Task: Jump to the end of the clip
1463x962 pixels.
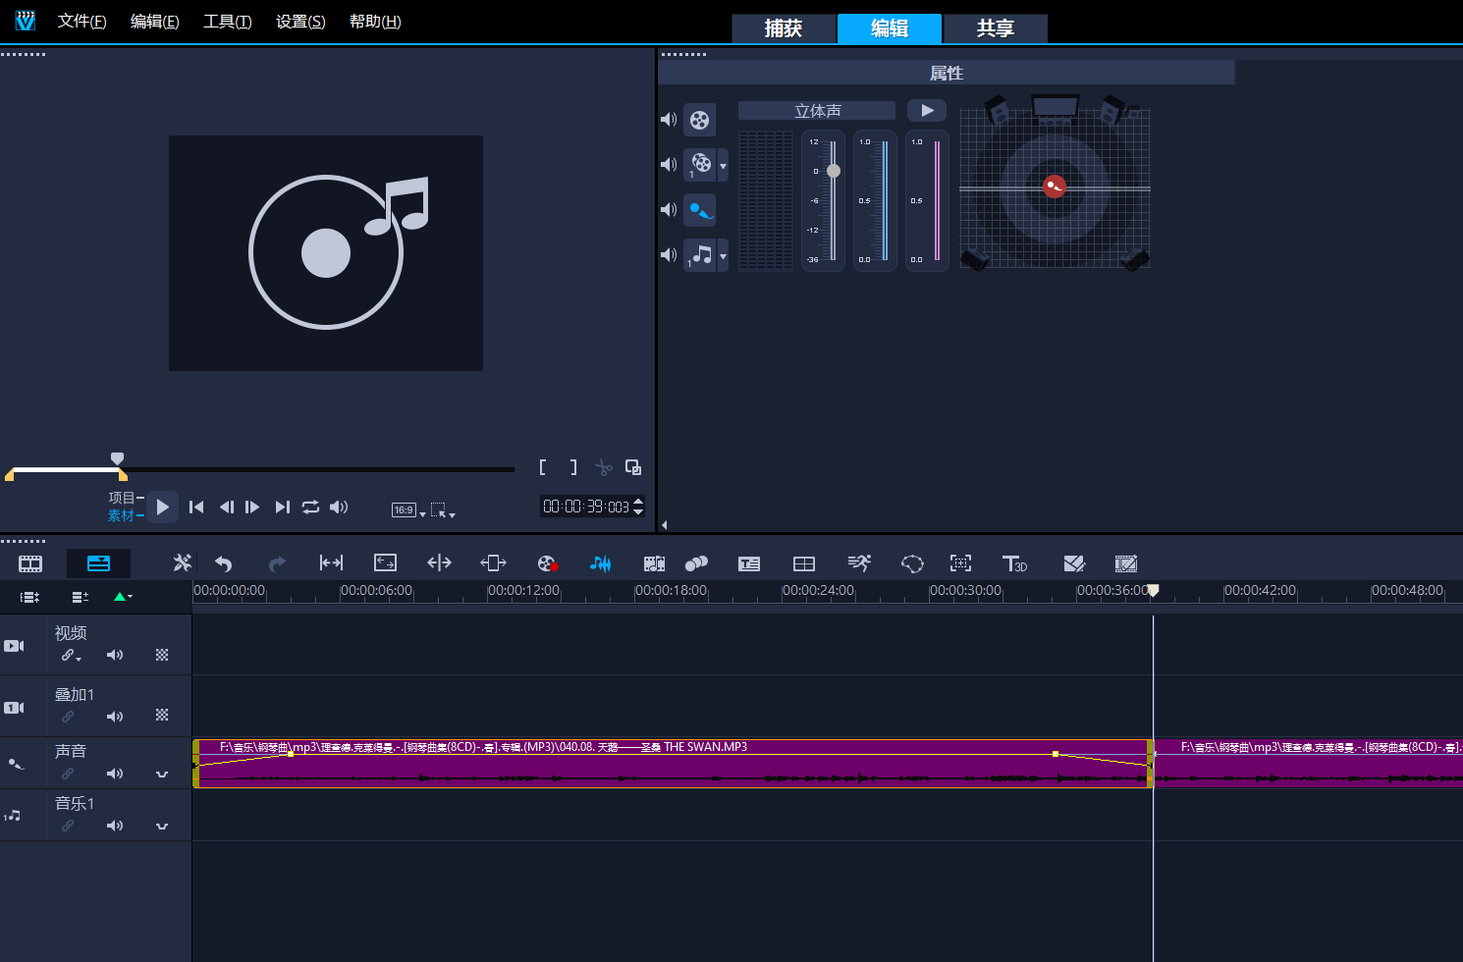Action: pyautogui.click(x=283, y=507)
